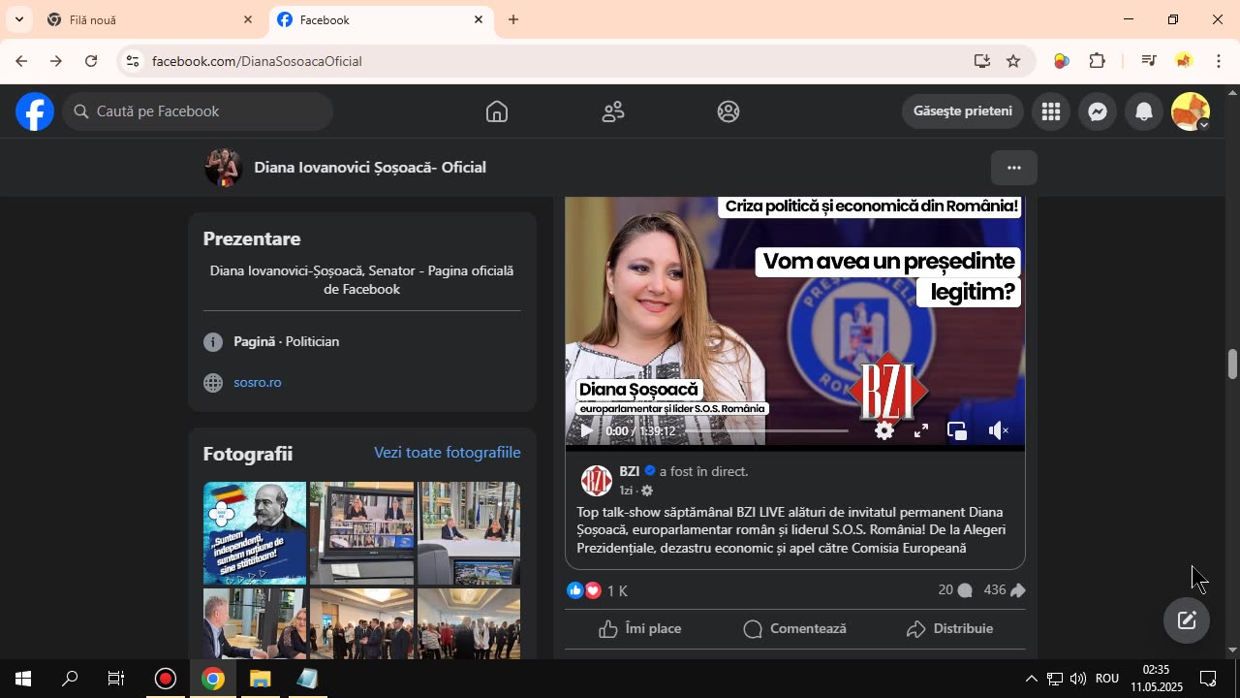
Task: Open the notifications bell
Action: pyautogui.click(x=1144, y=111)
